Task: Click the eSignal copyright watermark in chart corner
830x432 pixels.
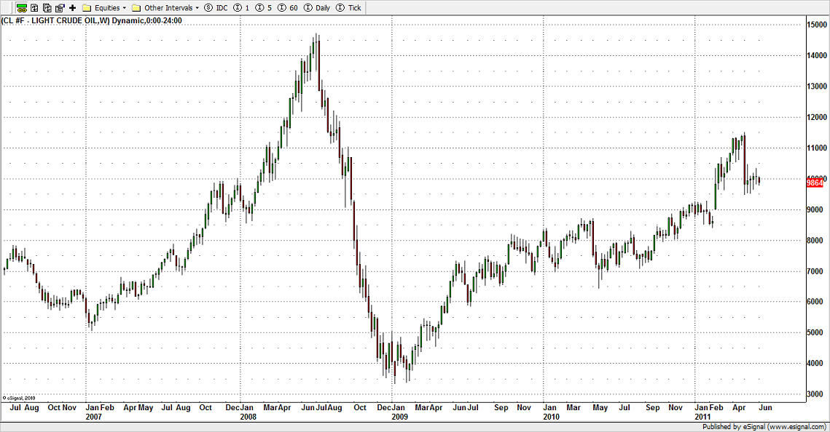Action: (19, 398)
